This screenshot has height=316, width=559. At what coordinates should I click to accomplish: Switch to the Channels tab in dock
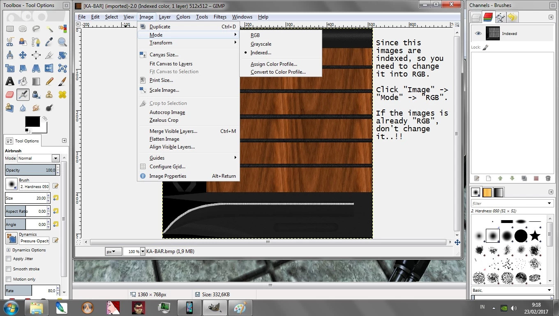click(488, 17)
